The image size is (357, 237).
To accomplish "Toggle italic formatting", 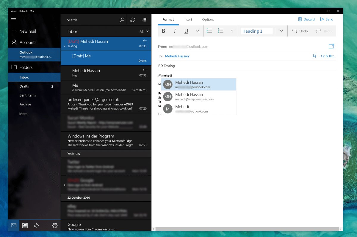I will [x=175, y=31].
